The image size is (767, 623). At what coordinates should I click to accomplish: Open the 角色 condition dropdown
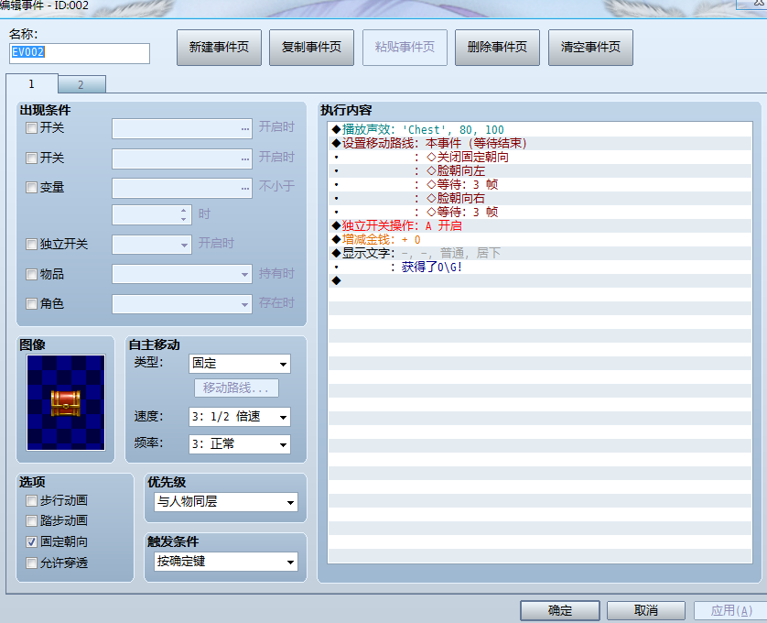[x=182, y=304]
